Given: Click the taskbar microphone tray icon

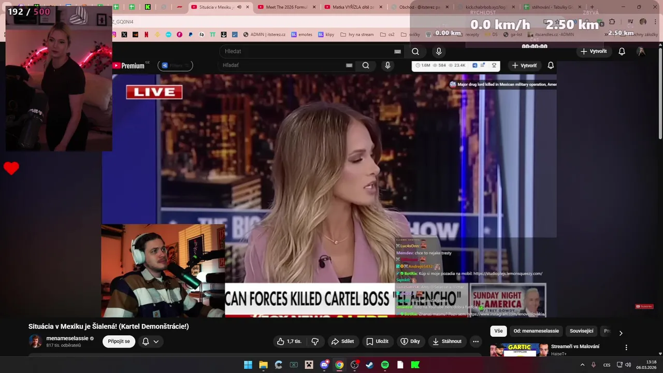Looking at the screenshot, I should coord(594,365).
